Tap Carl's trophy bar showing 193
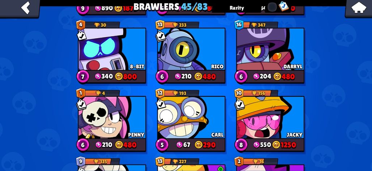This screenshot has width=372, height=171. 181,93
